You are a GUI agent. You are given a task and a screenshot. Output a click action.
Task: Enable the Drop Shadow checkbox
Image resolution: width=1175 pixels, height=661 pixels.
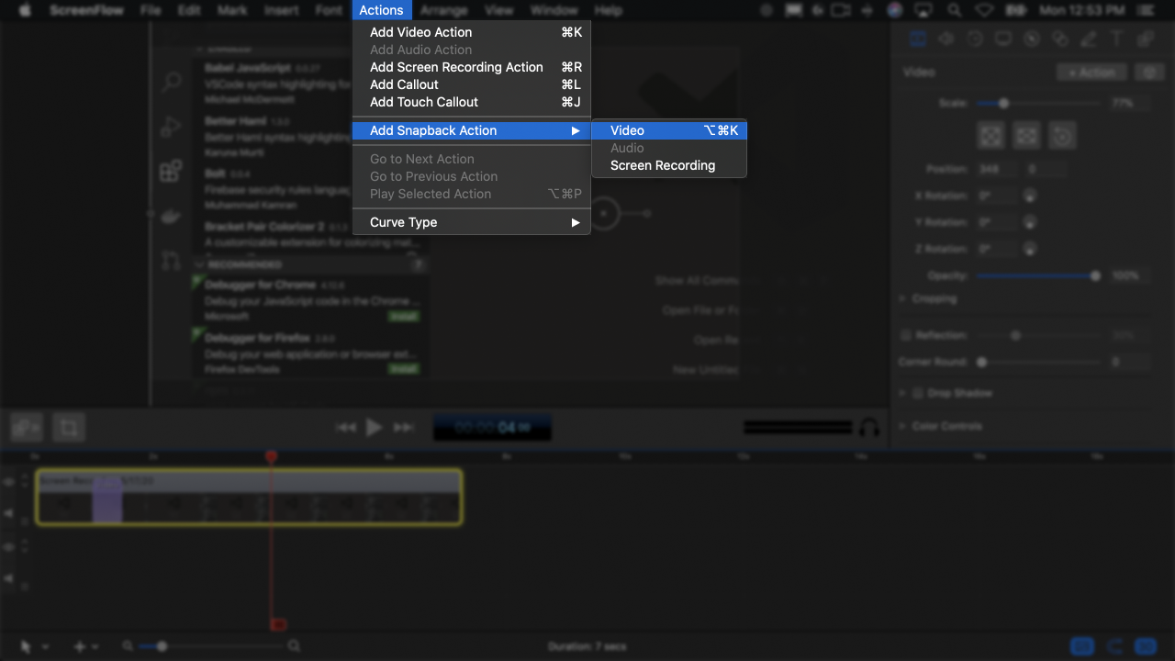pyautogui.click(x=917, y=393)
